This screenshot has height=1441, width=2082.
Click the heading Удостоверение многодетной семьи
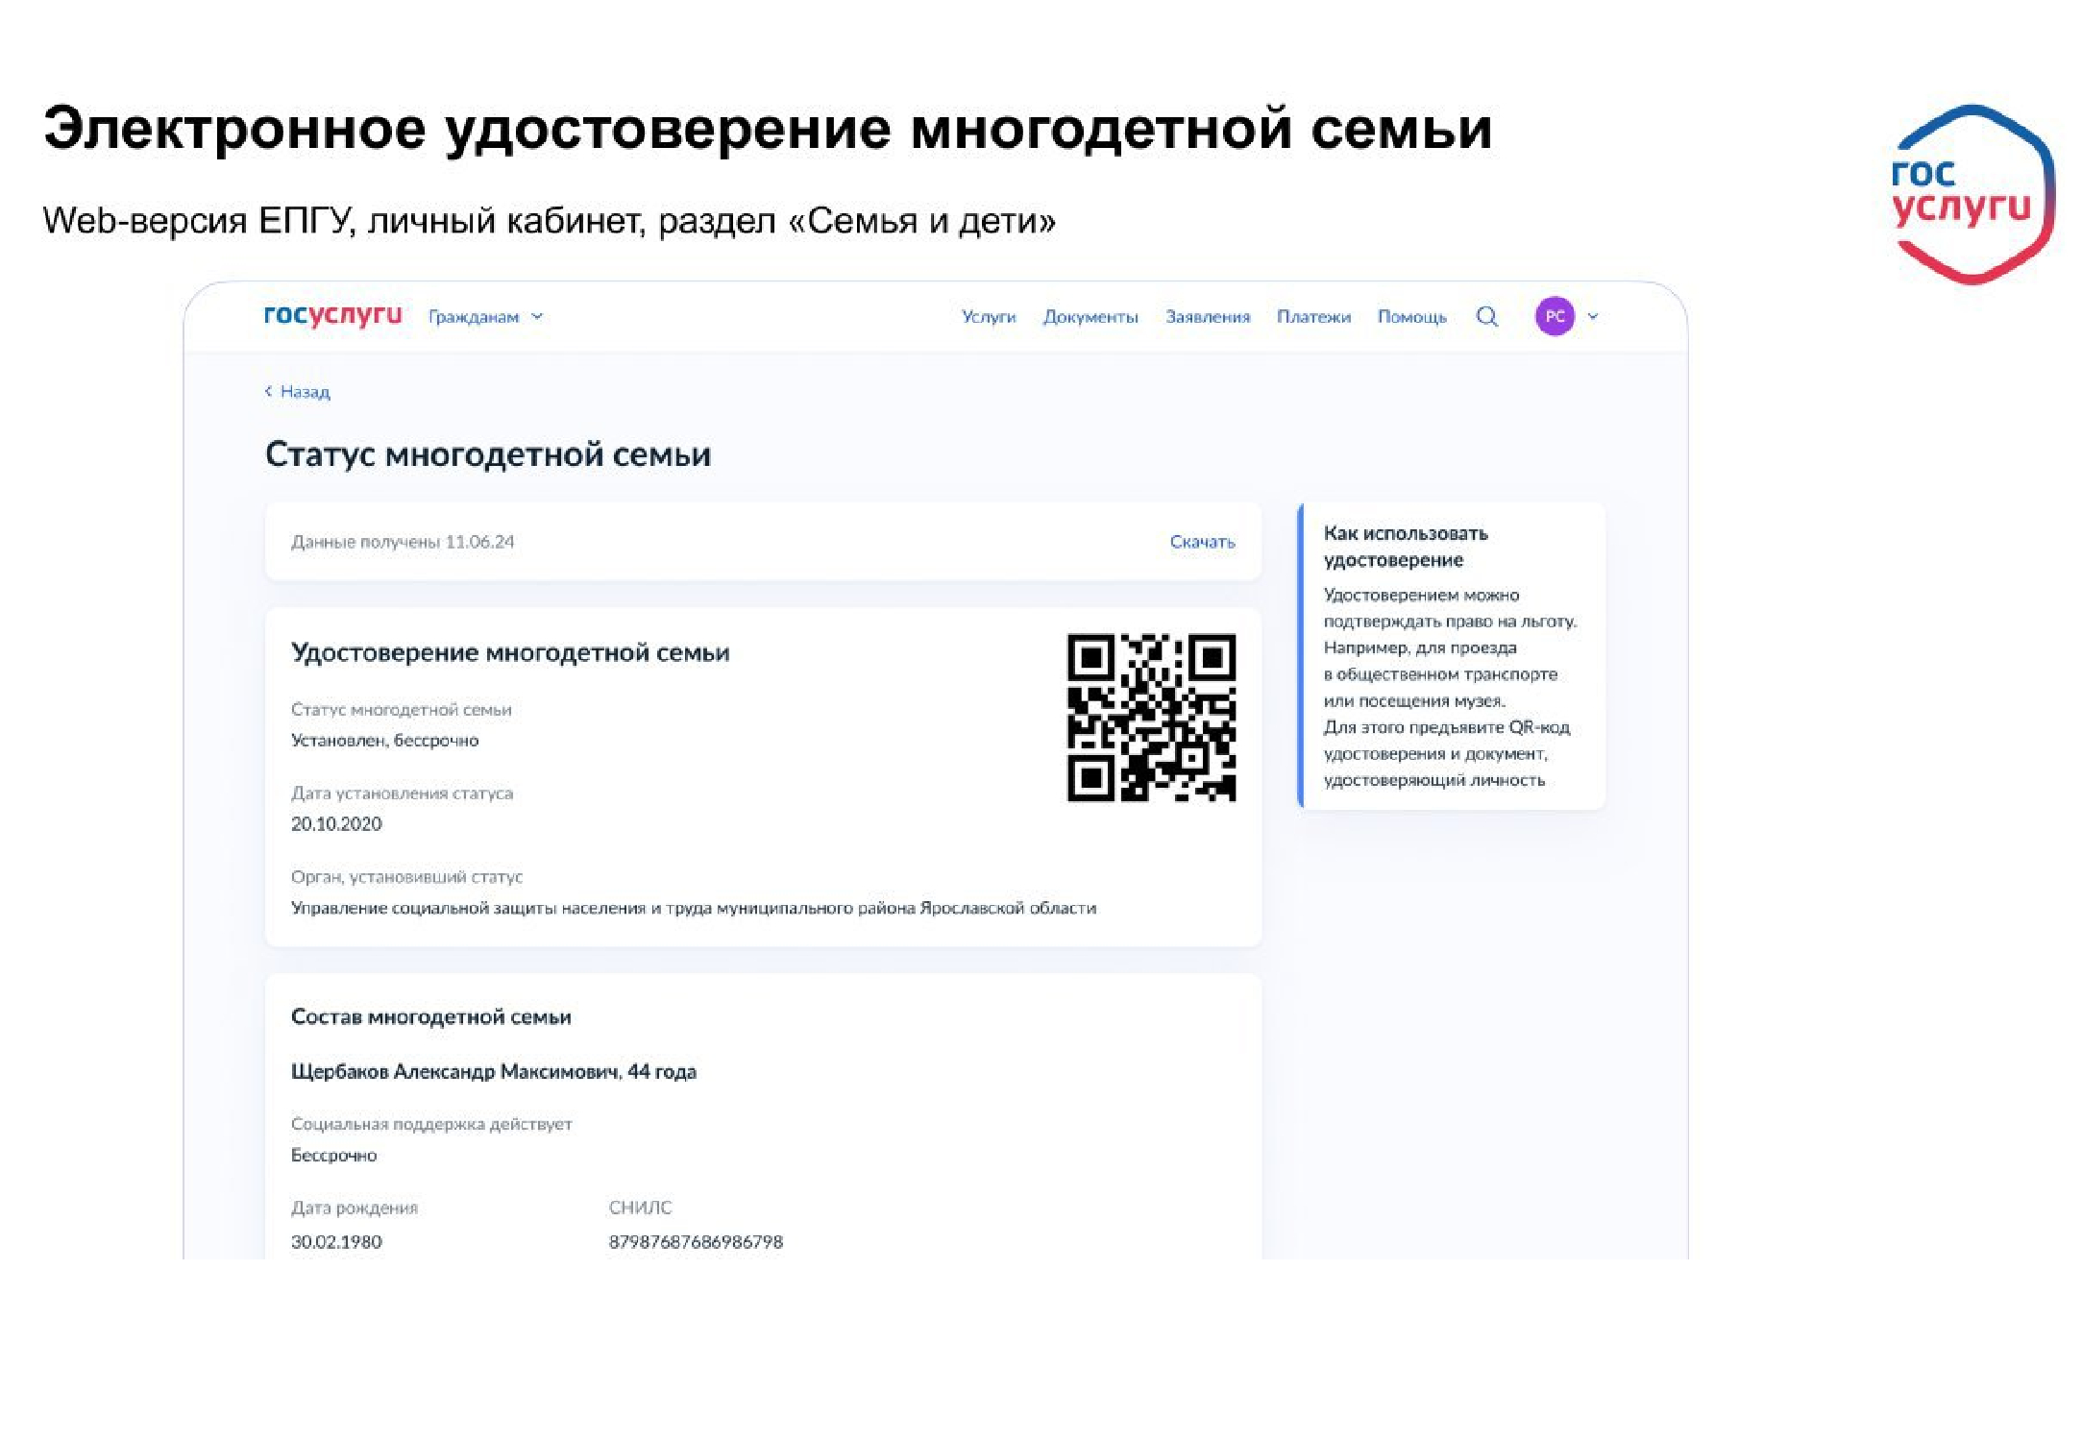pos(510,653)
